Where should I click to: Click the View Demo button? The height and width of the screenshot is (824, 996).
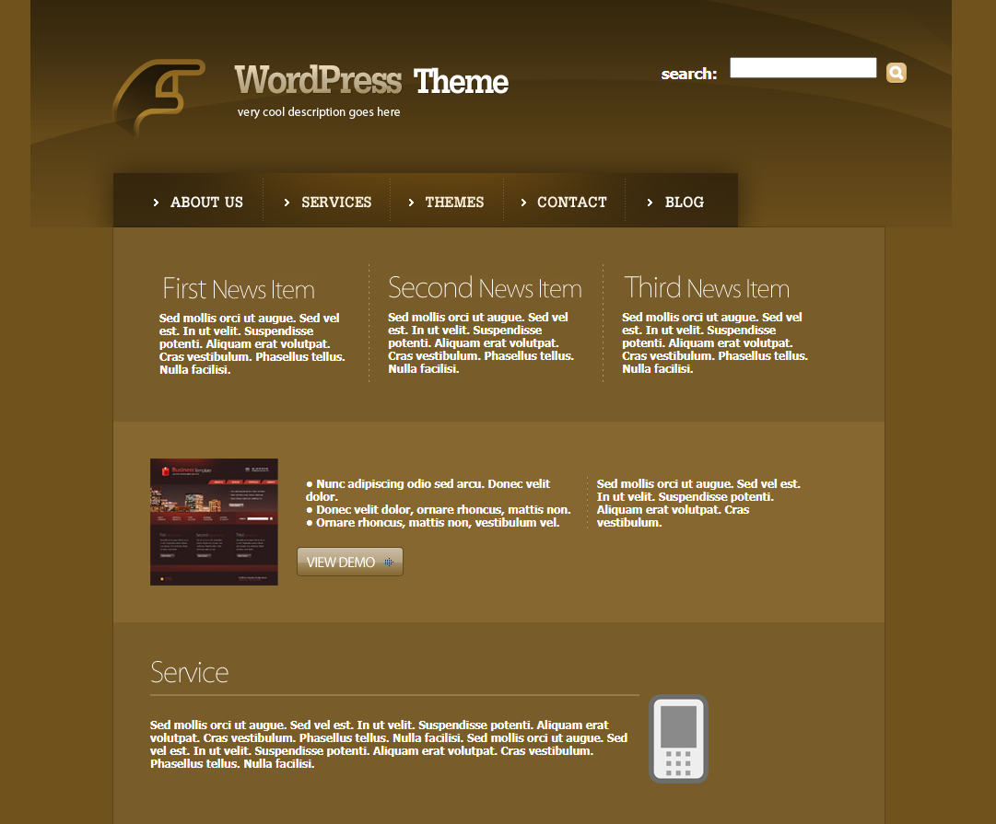coord(350,562)
